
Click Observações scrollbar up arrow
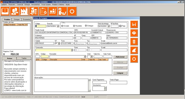tap(89, 80)
